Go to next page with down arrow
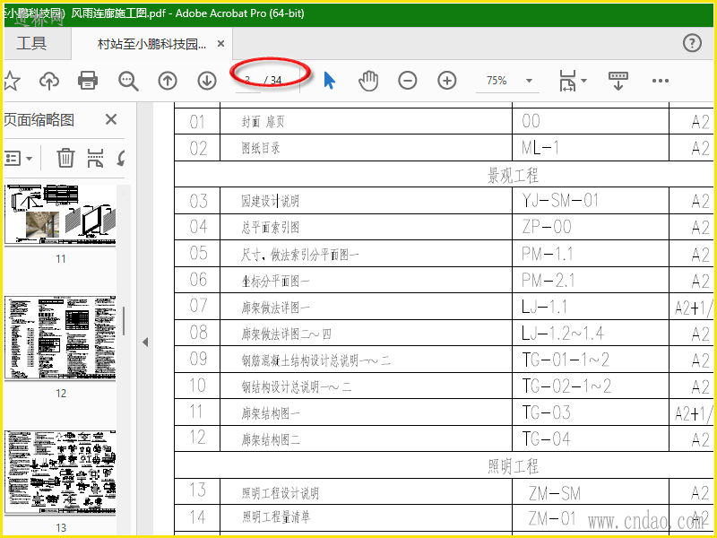 coord(207,81)
